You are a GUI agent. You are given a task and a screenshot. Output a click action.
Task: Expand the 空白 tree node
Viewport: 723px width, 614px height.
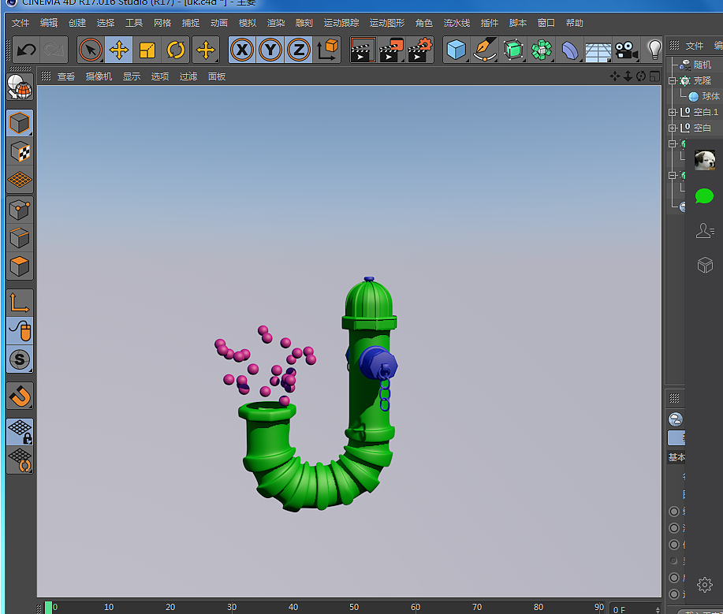pos(673,128)
